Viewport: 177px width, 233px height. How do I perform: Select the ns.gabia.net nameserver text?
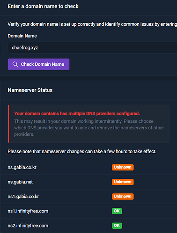pyautogui.click(x=20, y=182)
